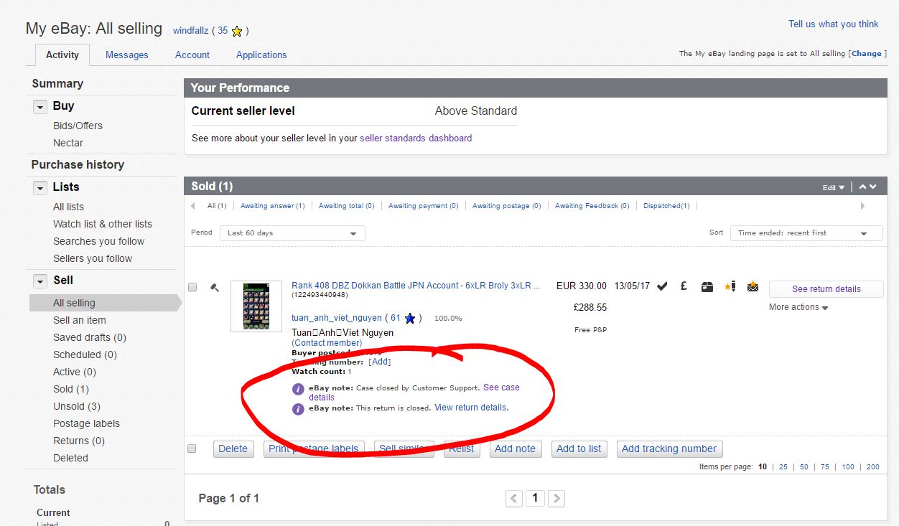The width and height of the screenshot is (899, 526).
Task: Click the pound sign paid icon
Action: click(684, 286)
